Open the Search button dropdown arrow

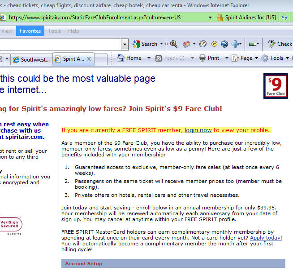pos(161,44)
